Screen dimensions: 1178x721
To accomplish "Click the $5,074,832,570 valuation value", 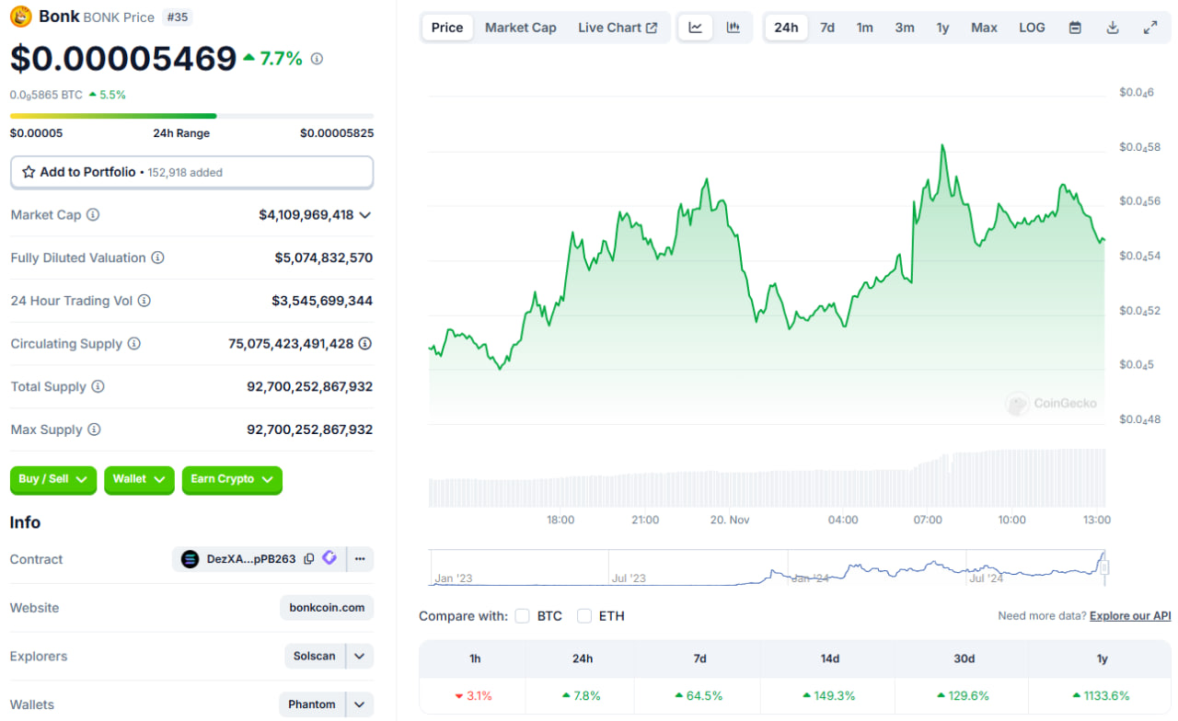I will click(x=324, y=257).
